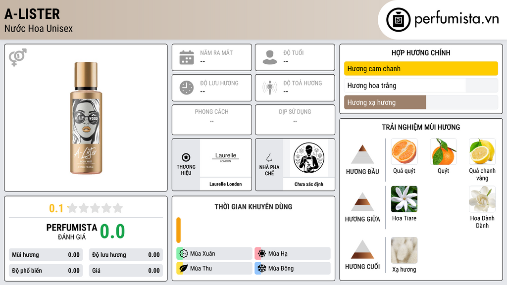This screenshot has height=285, width=507.
Task: Click the A-LISTER product title
Action: tap(32, 14)
